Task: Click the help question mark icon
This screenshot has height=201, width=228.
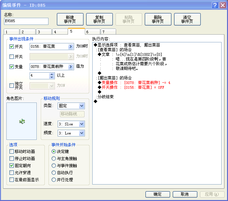Action: pyautogui.click(x=215, y=5)
